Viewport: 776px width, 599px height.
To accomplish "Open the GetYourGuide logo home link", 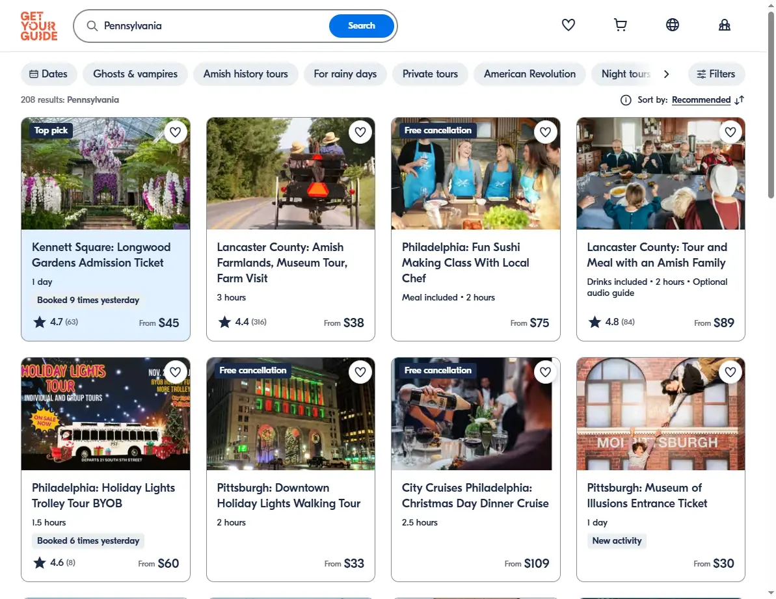I will [x=38, y=26].
